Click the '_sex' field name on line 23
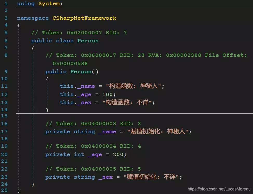The width and height of the screenshot is (253, 194). click(106, 177)
